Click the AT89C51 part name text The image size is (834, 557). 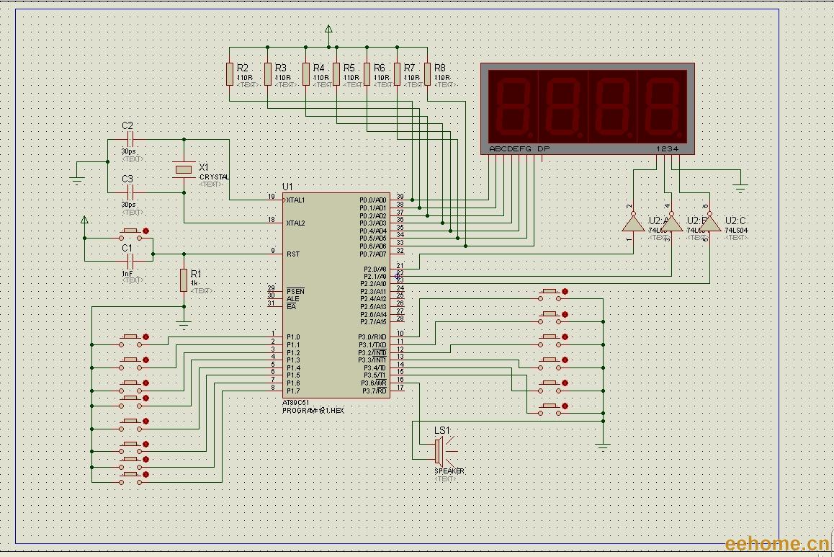pos(296,404)
